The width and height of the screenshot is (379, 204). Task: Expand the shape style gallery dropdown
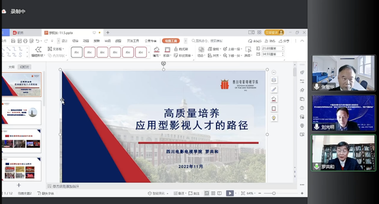pyautogui.click(x=149, y=52)
